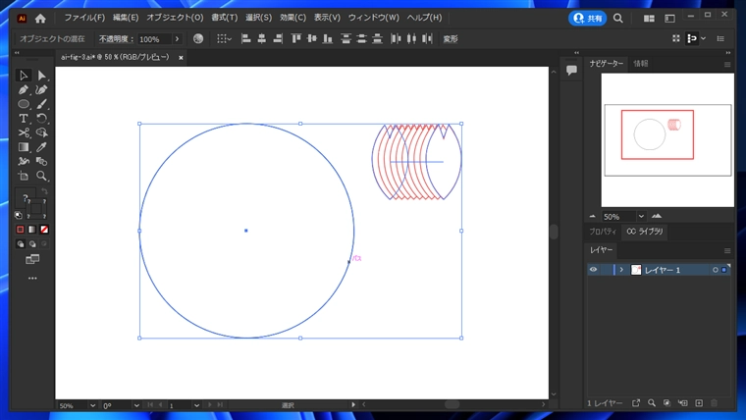Click the 共有 share button
Viewport: 746px width, 420px height.
pyautogui.click(x=588, y=18)
